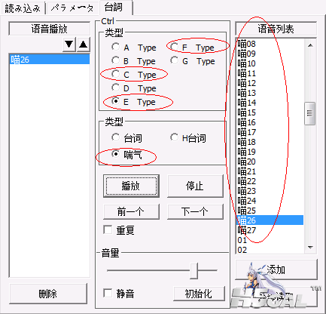Select 喵10 in the voice list

coord(270,63)
